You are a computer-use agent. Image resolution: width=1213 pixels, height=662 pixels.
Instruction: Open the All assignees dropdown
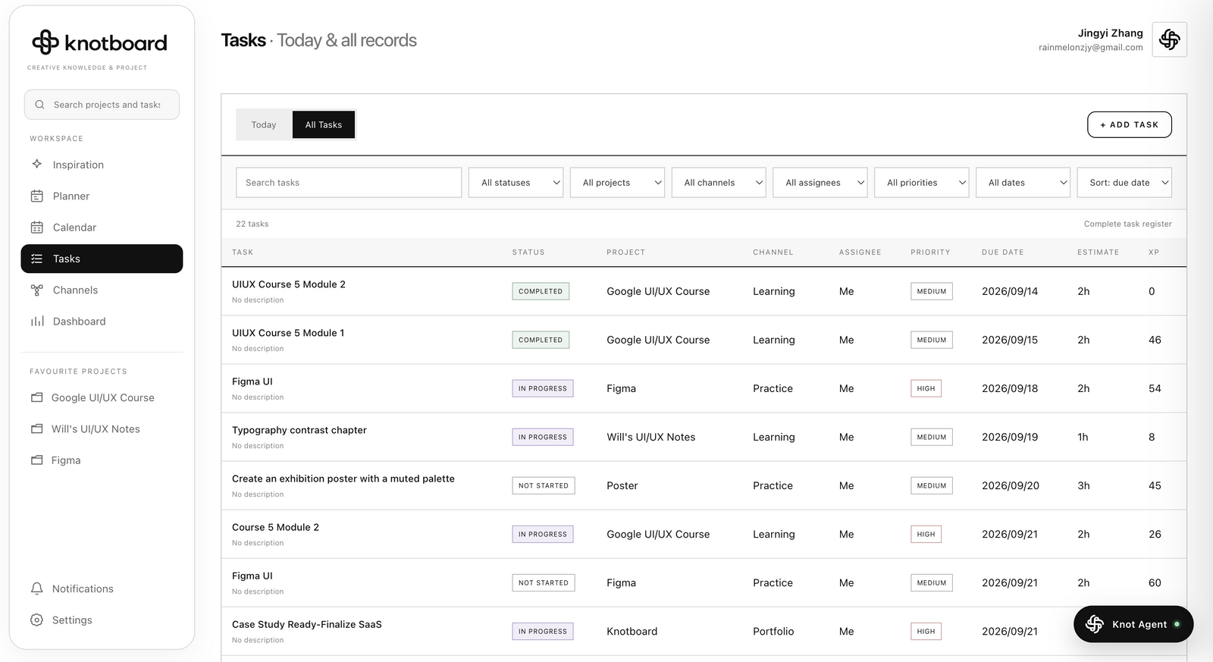(820, 182)
